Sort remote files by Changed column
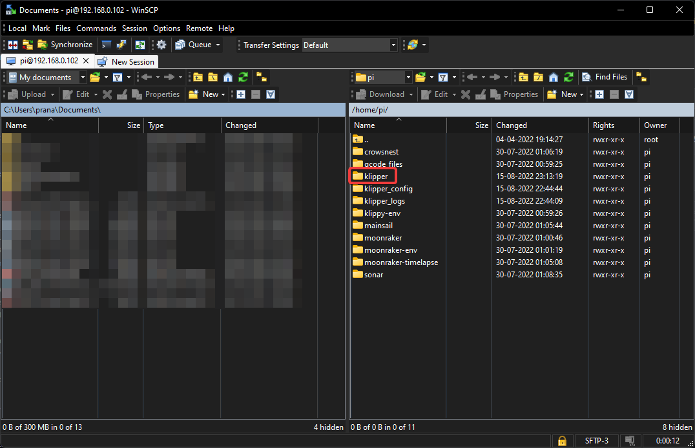 (539, 125)
